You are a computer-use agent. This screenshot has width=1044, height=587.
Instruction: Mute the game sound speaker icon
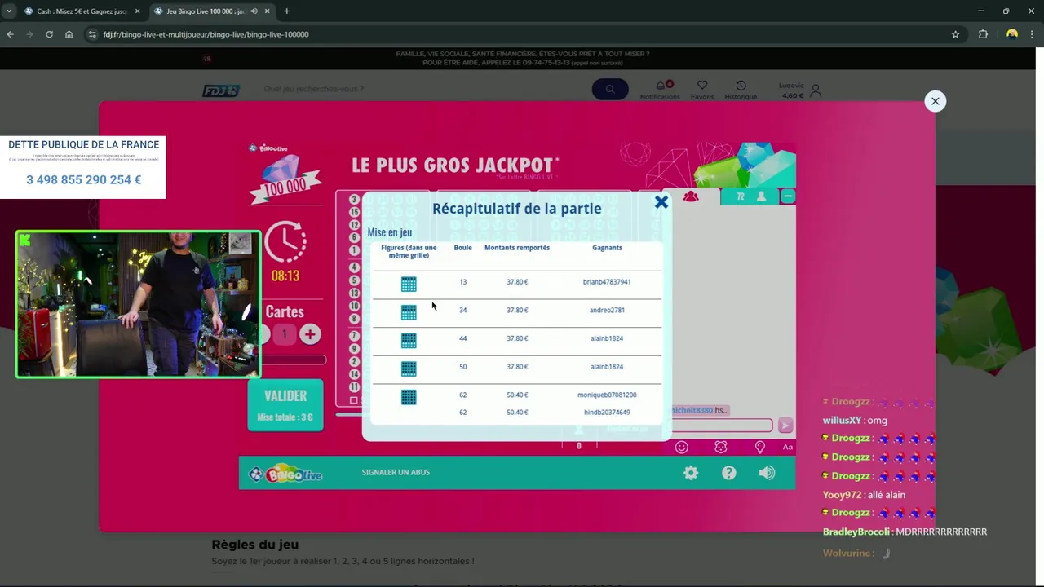point(767,473)
